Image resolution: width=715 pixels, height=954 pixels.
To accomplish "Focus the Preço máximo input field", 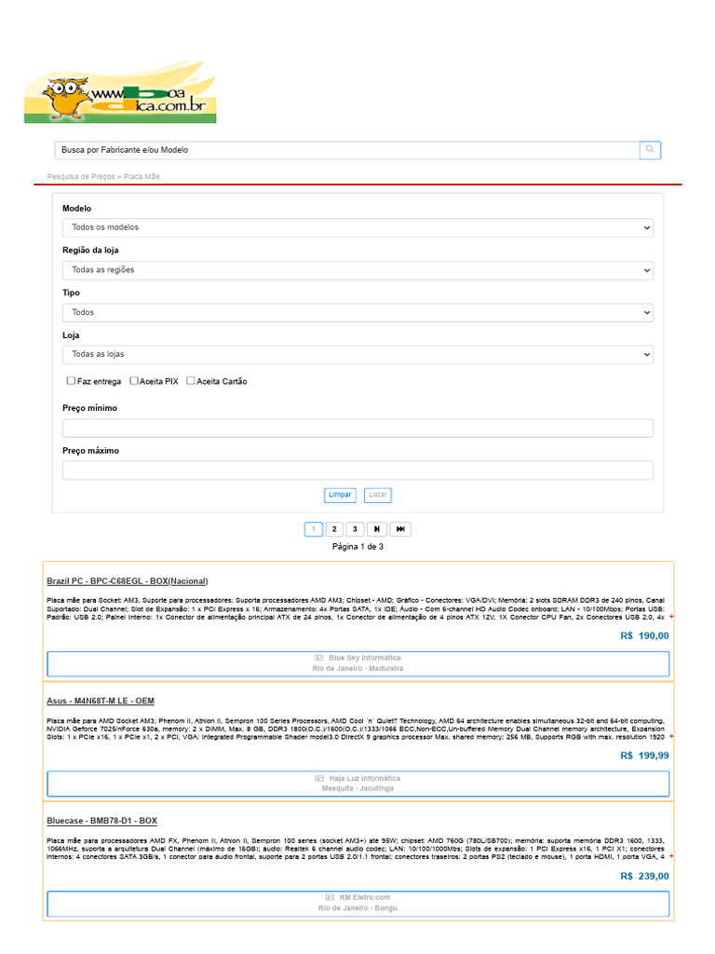I will (357, 470).
